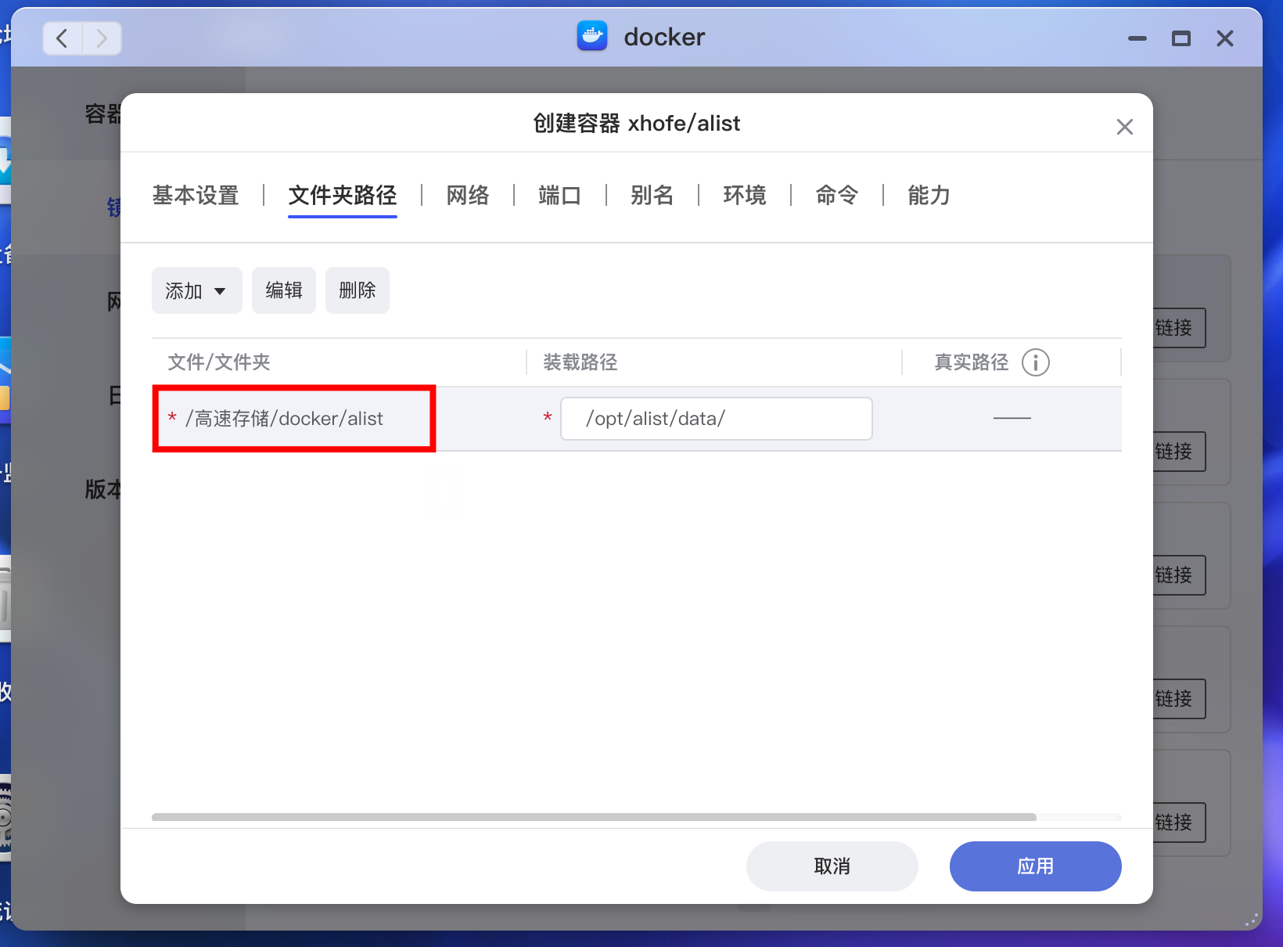Screen dimensions: 1283x947
Task: Click the real path info icon
Action: click(x=1036, y=362)
